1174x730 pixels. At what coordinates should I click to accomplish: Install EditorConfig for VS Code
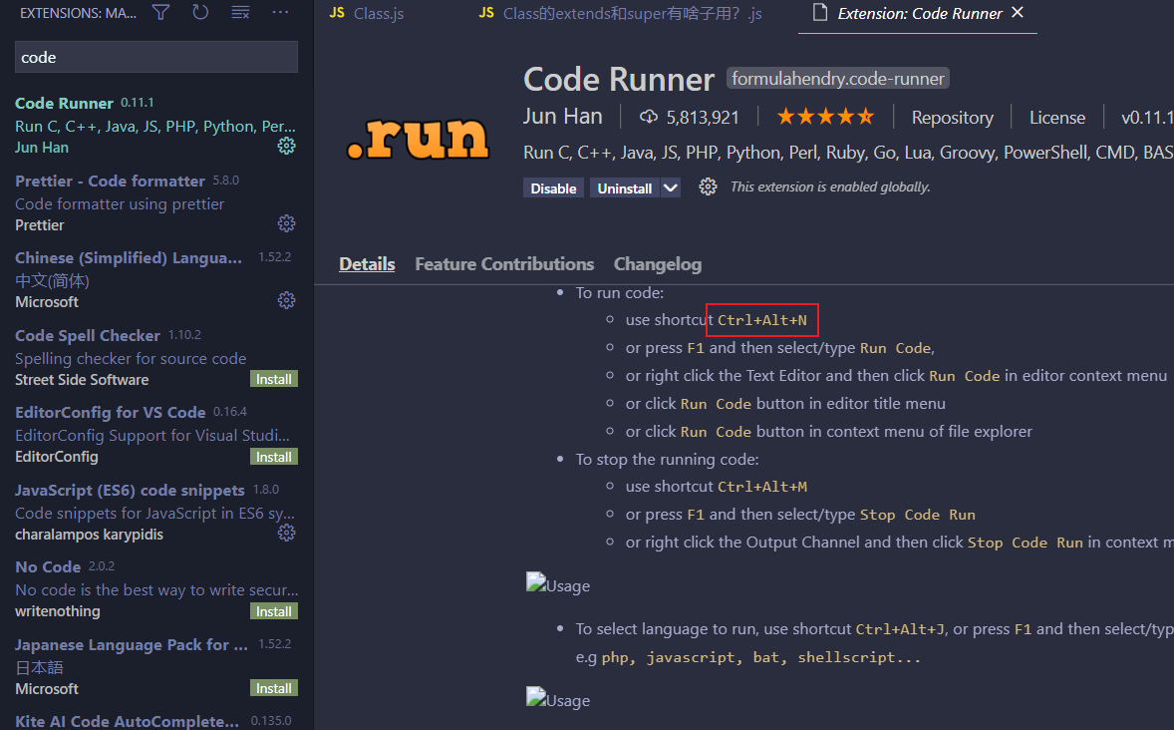coord(274,457)
